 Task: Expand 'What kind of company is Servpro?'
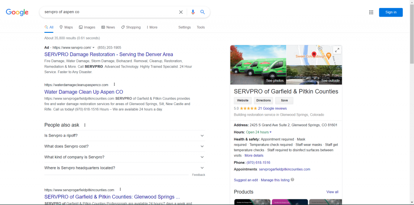coord(125,157)
